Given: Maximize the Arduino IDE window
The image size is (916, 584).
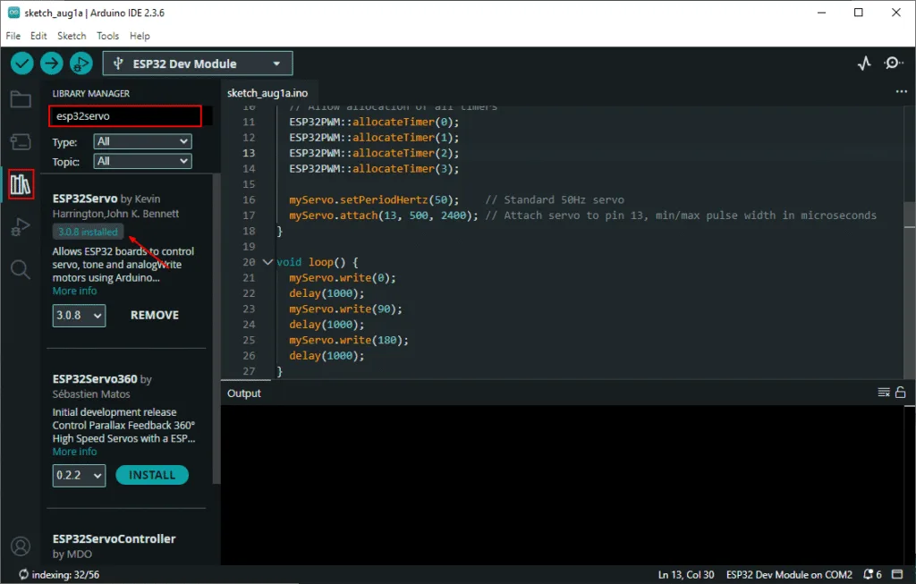Looking at the screenshot, I should pos(859,13).
